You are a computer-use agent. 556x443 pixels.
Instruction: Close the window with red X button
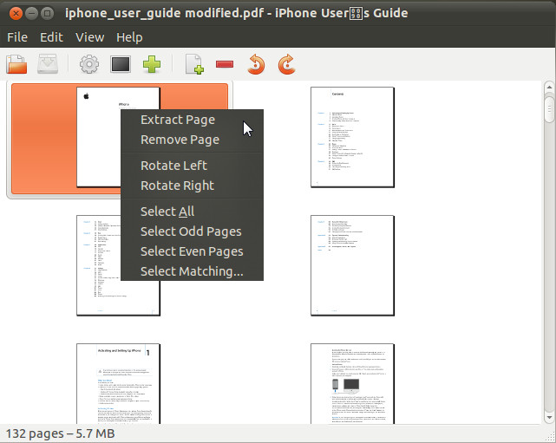pos(16,14)
